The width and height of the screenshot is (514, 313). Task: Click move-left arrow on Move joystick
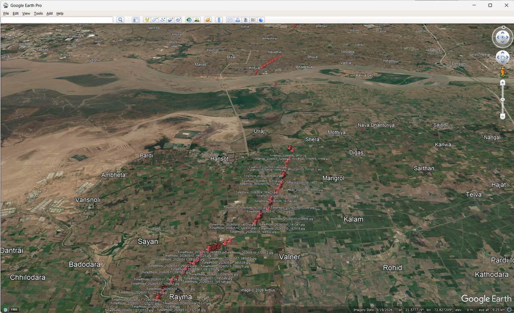498,58
